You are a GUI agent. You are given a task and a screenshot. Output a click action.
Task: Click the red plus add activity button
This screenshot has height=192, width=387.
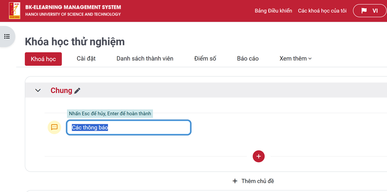click(x=258, y=156)
